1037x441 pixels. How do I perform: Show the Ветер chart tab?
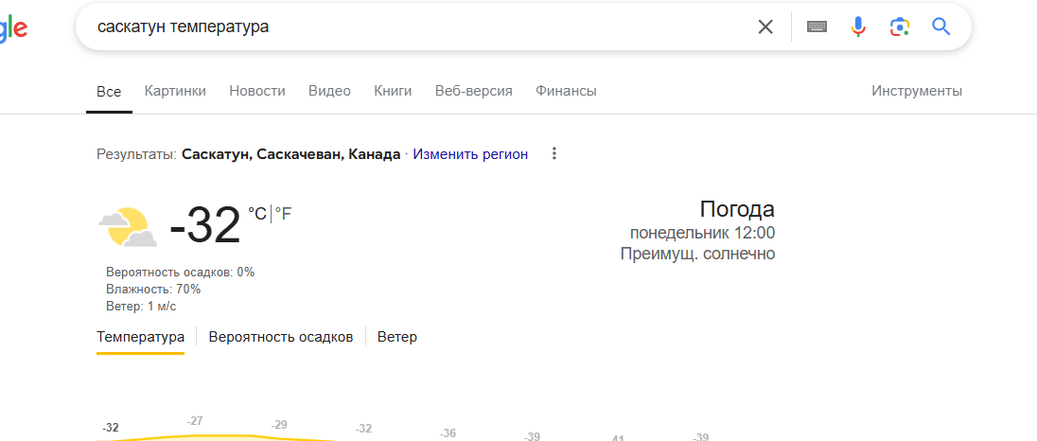[x=397, y=336]
